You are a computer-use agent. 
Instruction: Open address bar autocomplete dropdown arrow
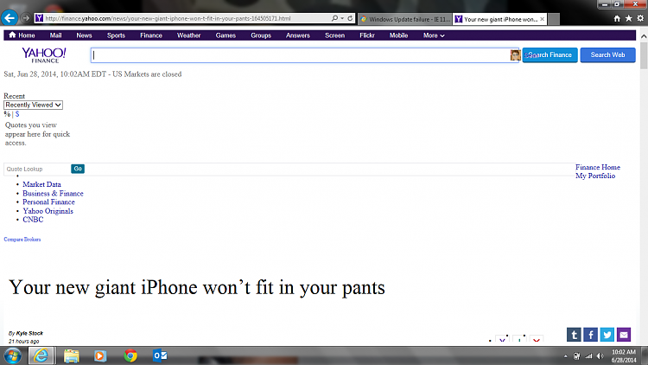coord(342,18)
